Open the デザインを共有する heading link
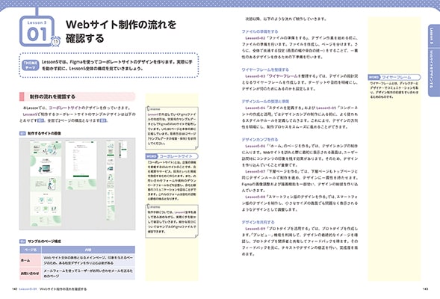The image size is (440, 299). 258,222
